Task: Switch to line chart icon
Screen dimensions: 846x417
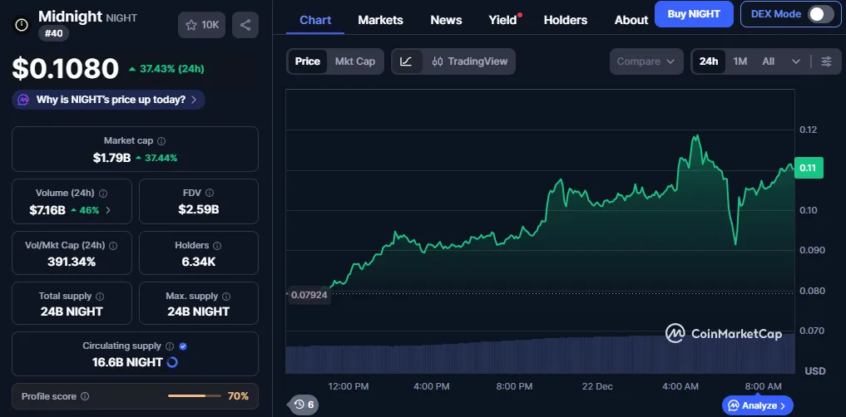Action: pyautogui.click(x=406, y=61)
